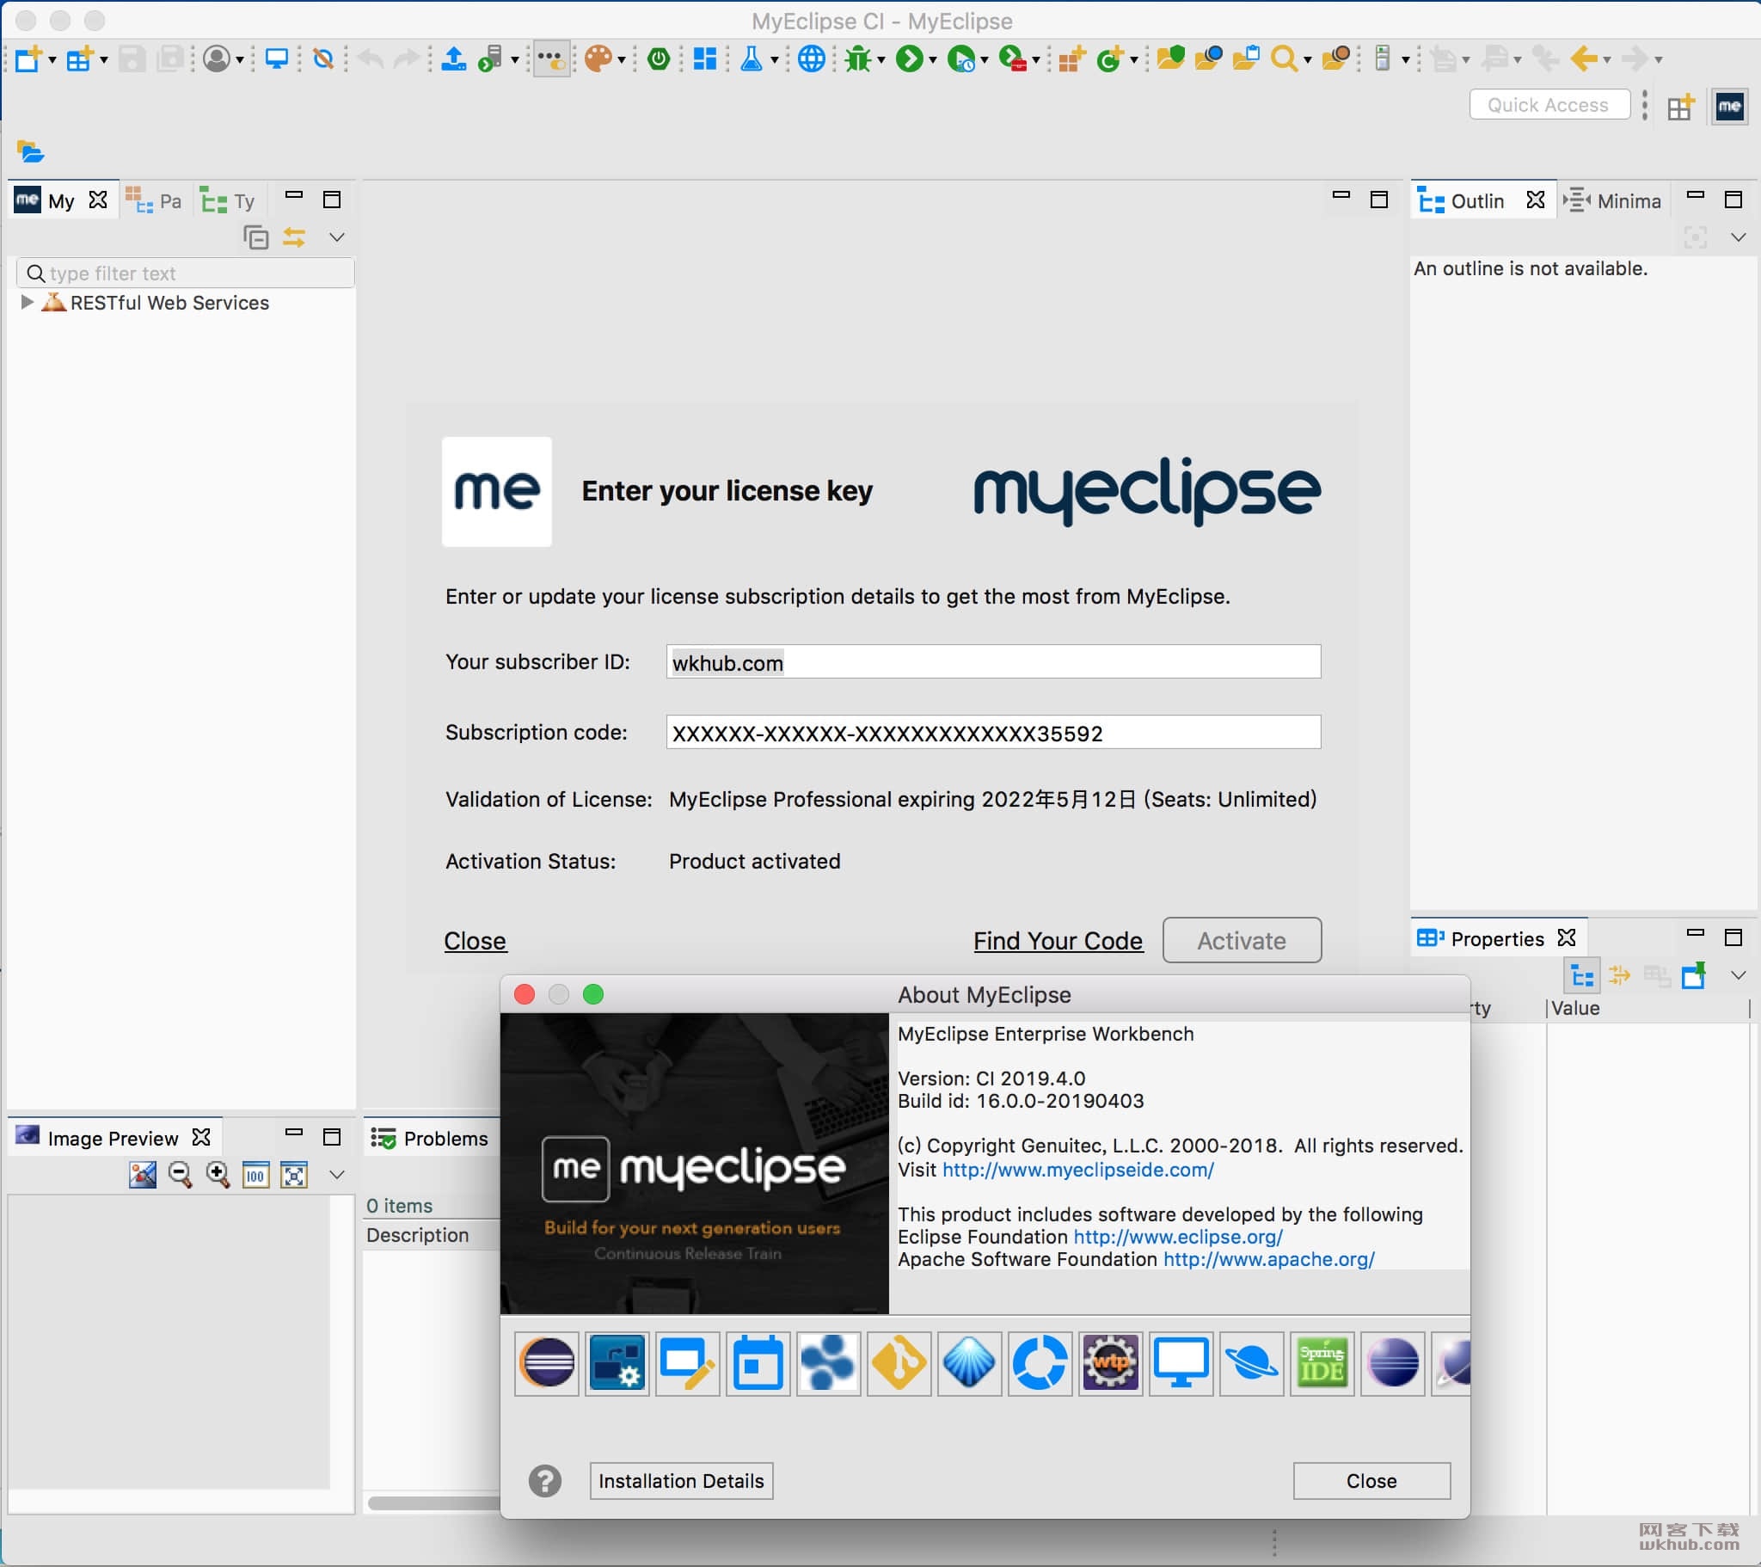Click the Open Perspective icon

1680,107
